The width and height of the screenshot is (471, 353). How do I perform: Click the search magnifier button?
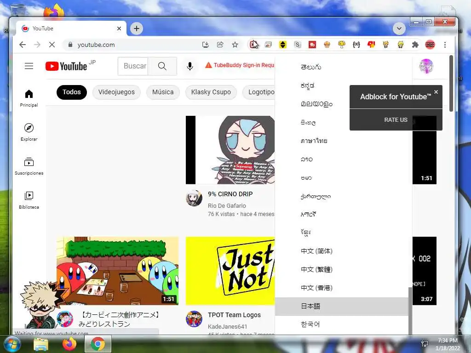162,66
